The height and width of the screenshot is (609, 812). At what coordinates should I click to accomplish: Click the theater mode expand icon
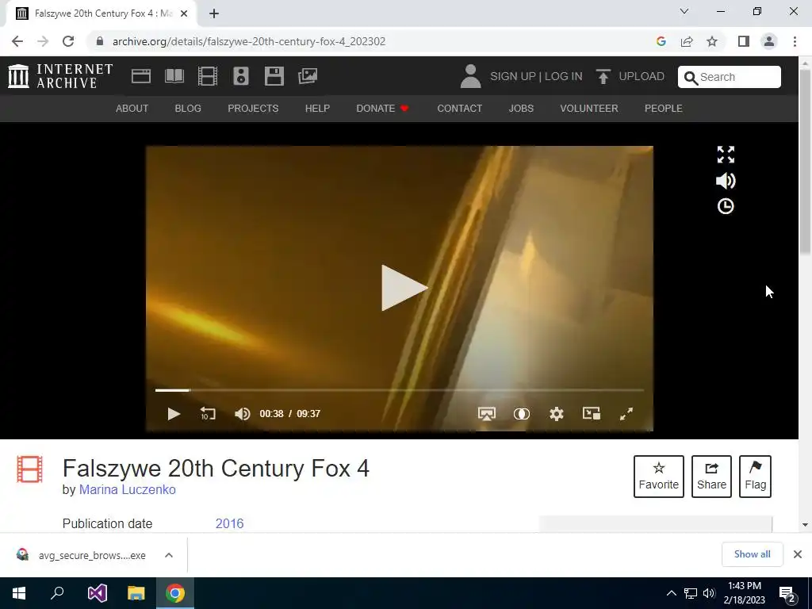[x=726, y=155]
